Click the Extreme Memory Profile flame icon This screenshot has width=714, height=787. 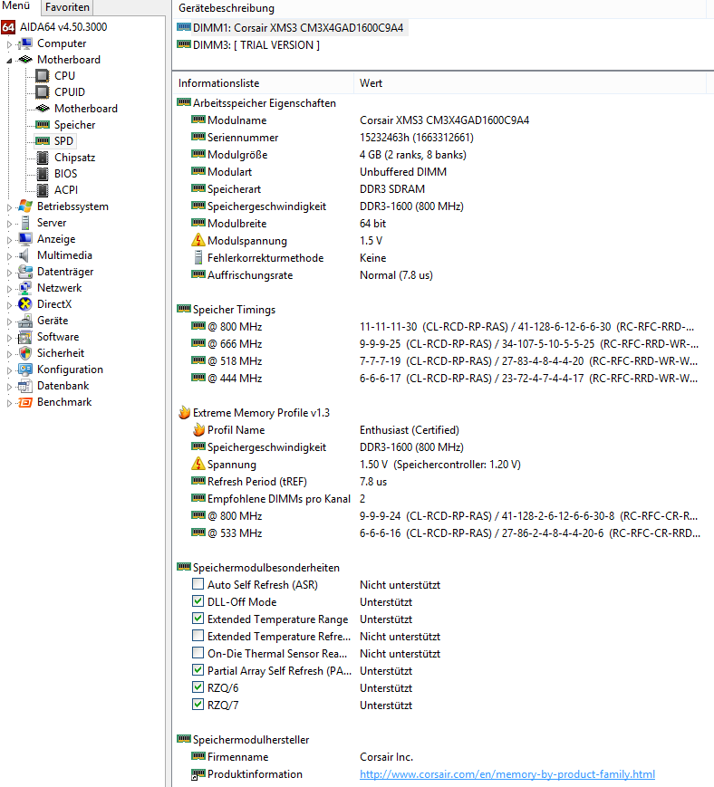tap(184, 413)
